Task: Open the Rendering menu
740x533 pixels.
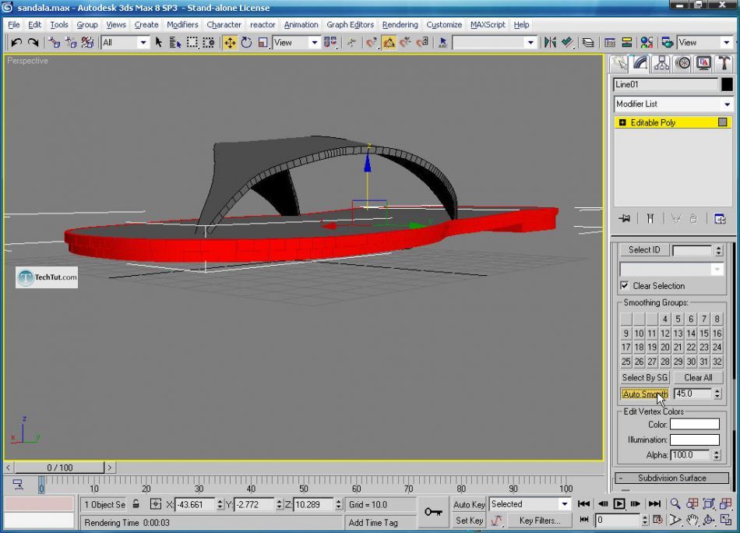Action: click(400, 25)
